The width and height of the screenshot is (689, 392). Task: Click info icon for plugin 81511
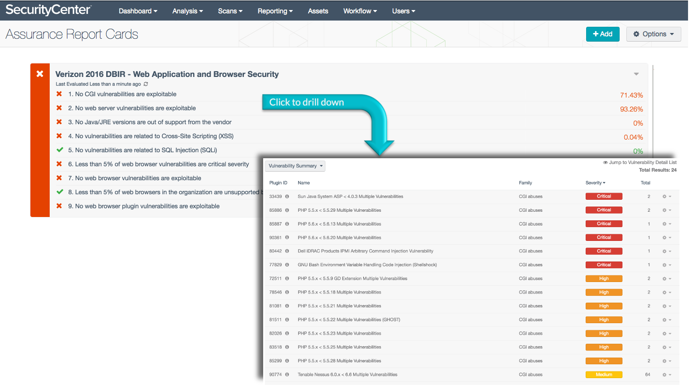[287, 320]
